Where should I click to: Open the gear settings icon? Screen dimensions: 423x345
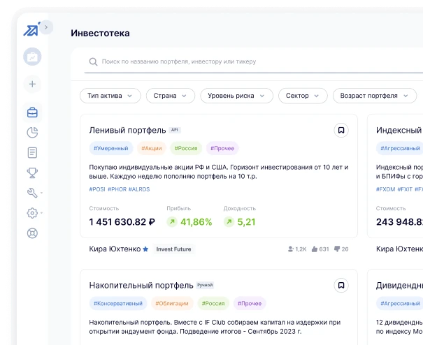point(32,213)
